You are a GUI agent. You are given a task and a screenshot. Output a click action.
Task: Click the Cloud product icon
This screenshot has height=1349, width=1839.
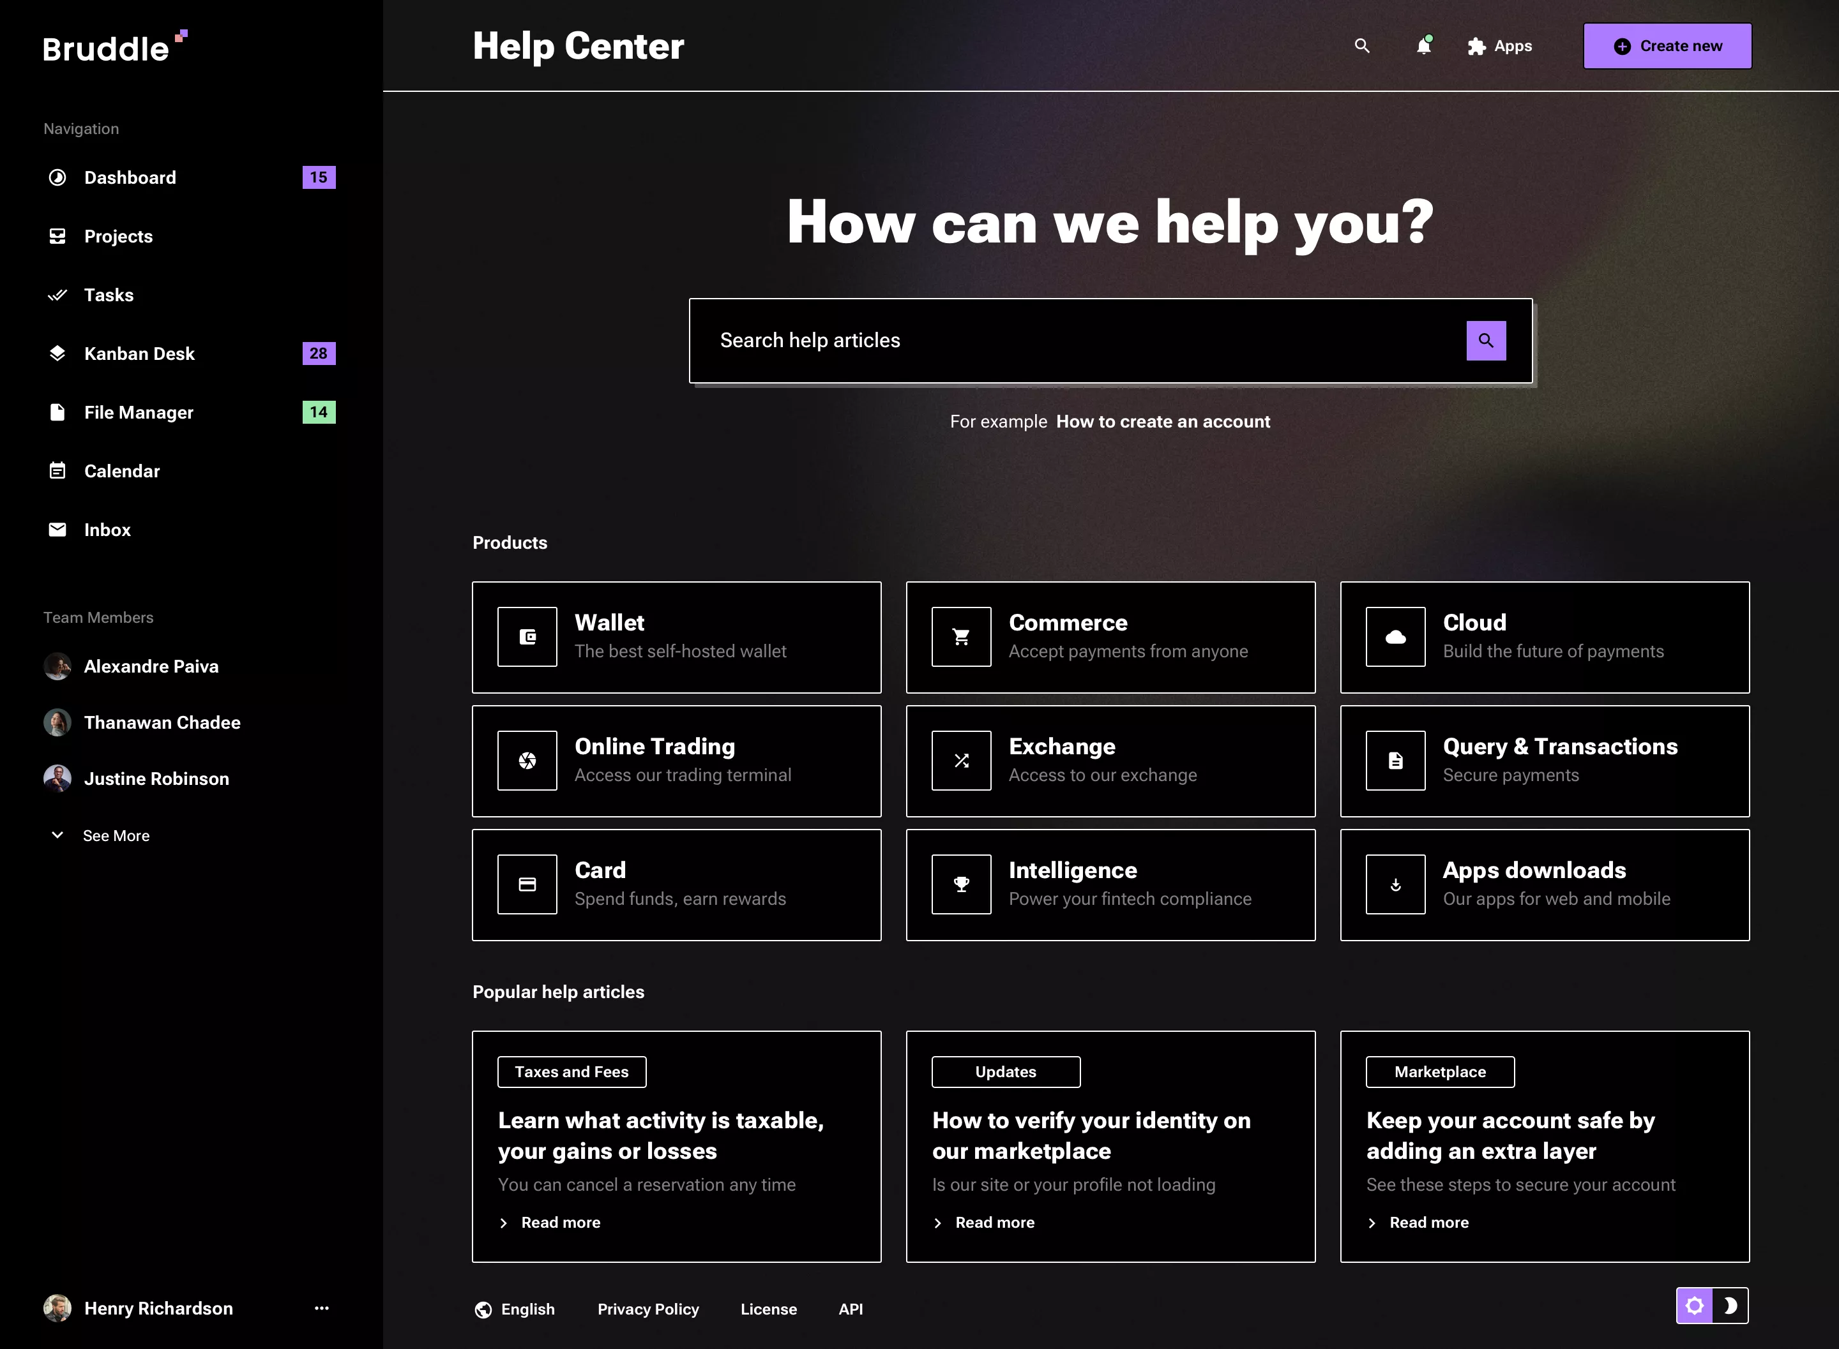point(1395,637)
